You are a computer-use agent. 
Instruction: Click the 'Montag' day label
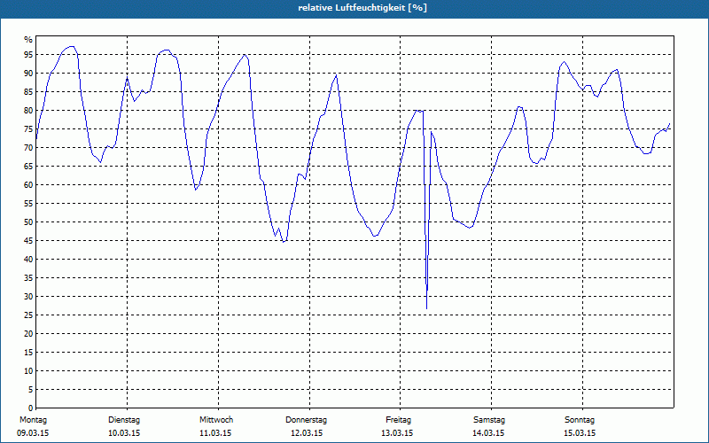pos(33,420)
